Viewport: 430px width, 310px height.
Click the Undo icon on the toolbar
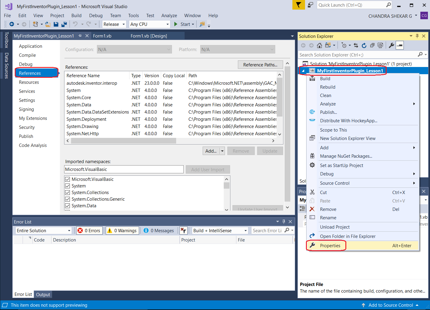point(75,24)
